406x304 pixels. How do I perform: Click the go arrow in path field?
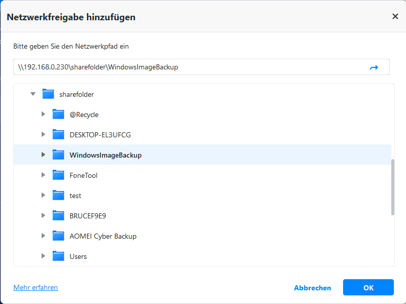pyautogui.click(x=374, y=67)
